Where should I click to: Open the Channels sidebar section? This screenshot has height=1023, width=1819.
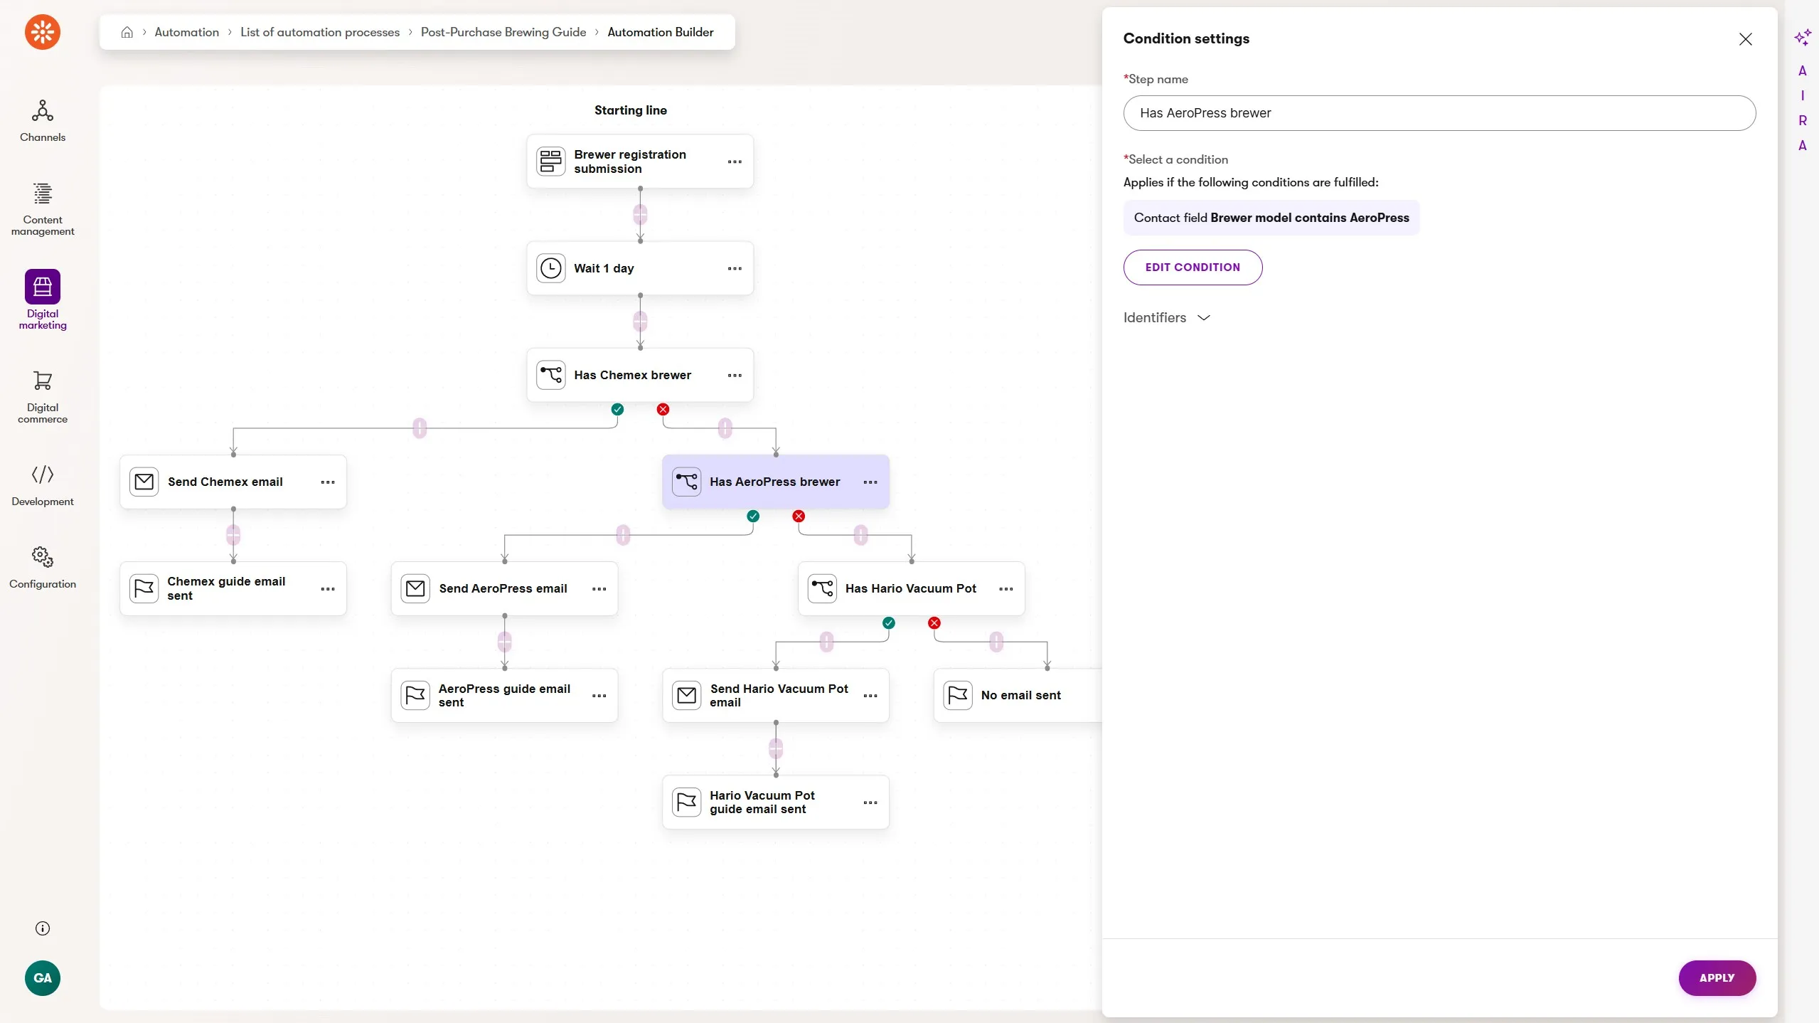coord(43,120)
